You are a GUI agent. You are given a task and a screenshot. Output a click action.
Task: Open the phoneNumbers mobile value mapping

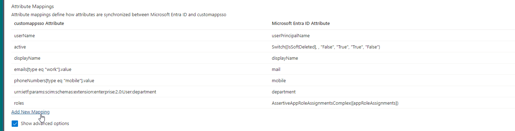[x=54, y=81]
